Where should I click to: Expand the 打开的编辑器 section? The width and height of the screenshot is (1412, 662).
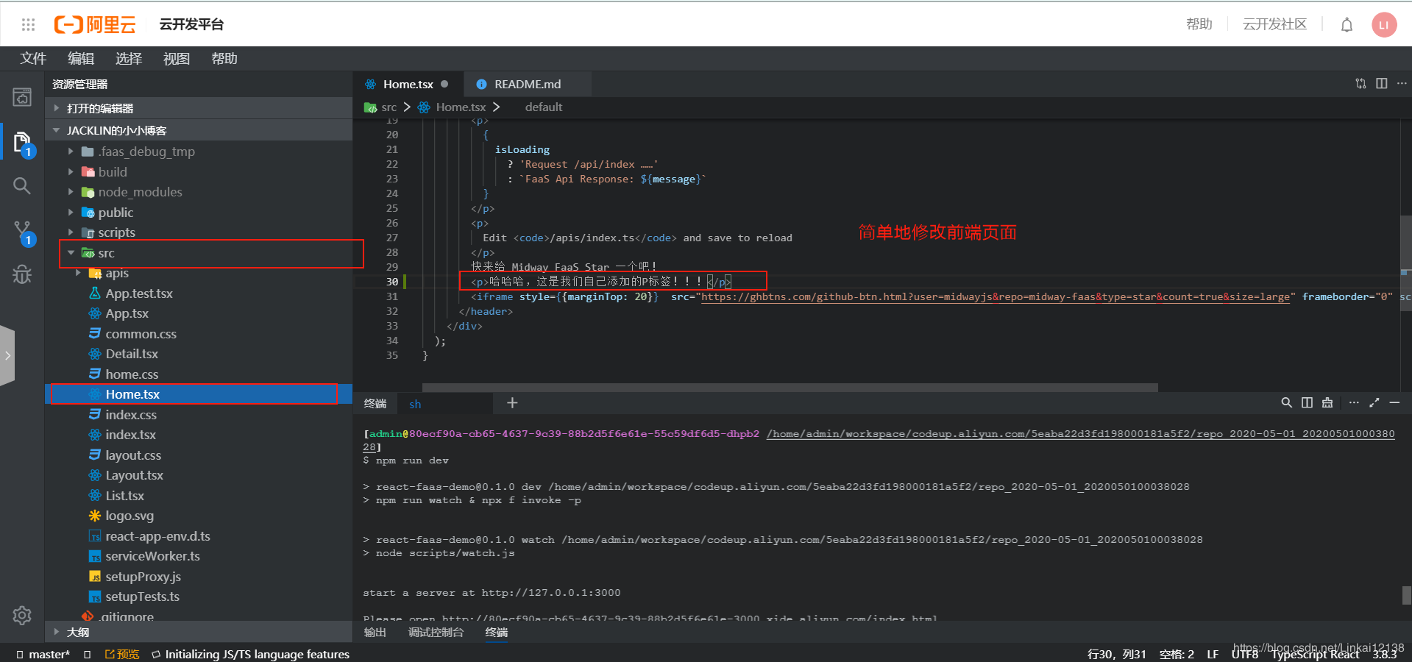[x=57, y=108]
